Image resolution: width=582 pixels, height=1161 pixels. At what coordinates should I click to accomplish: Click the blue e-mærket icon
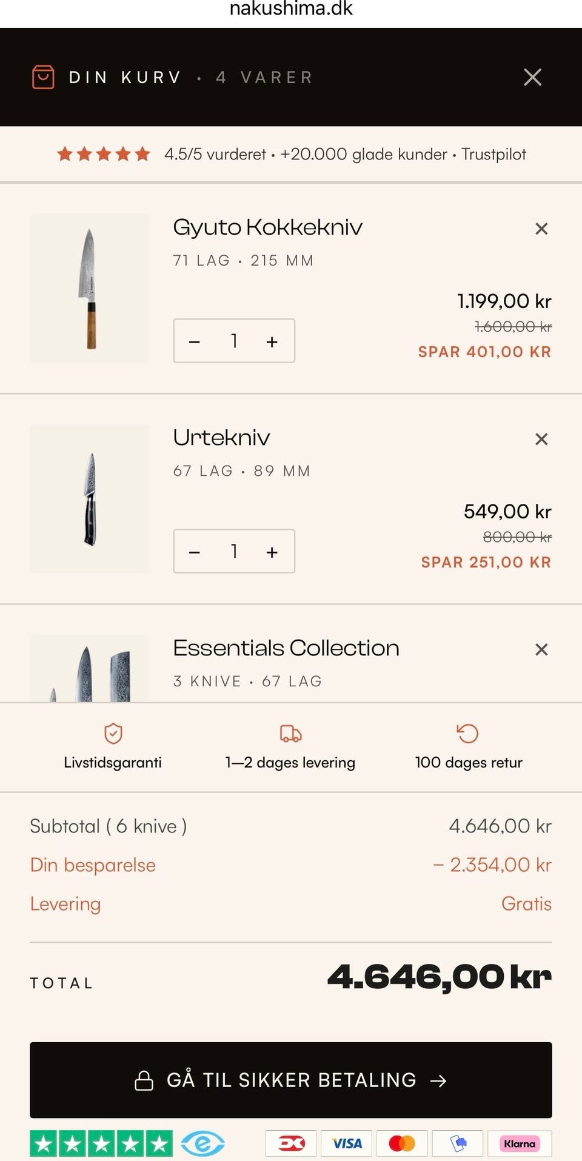click(x=203, y=1143)
